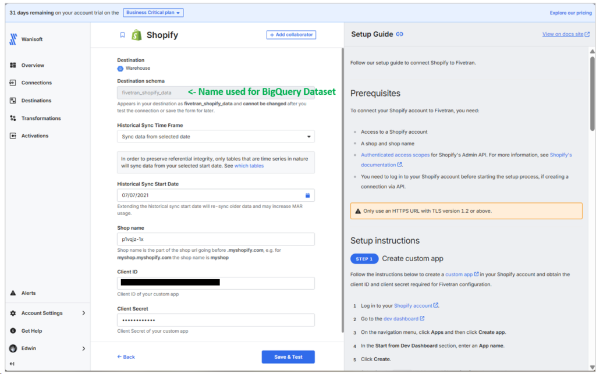Click the Setup Guide scroll down arrow
This screenshot has width=596, height=374.
point(592,367)
